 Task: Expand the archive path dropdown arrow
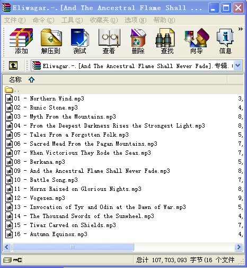click(x=238, y=65)
